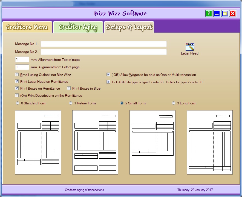
Task: Click the Bizz Wizz Software title text
Action: click(120, 13)
